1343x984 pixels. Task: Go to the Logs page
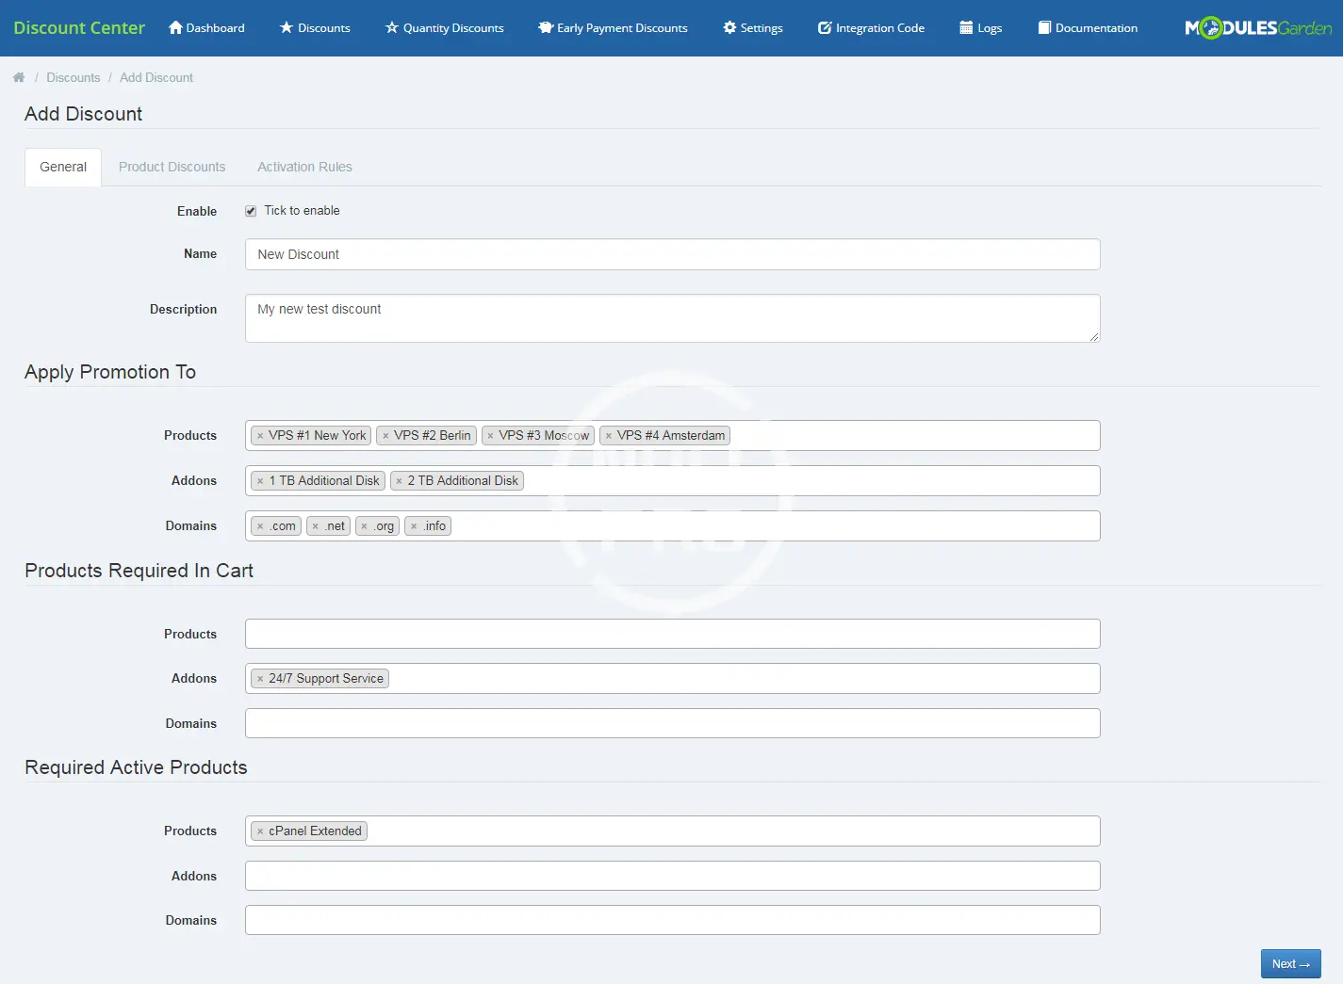click(x=980, y=27)
